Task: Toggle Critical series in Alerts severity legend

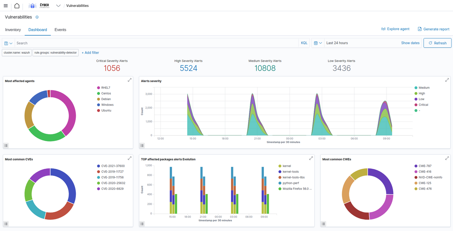Action: pos(423,105)
